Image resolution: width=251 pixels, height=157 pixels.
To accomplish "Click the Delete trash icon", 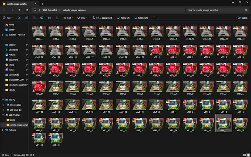I will pos(57,18).
